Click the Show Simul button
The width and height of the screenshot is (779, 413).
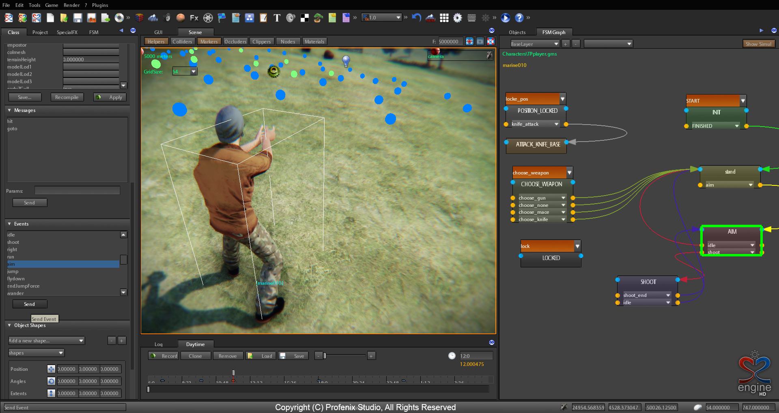click(x=758, y=44)
